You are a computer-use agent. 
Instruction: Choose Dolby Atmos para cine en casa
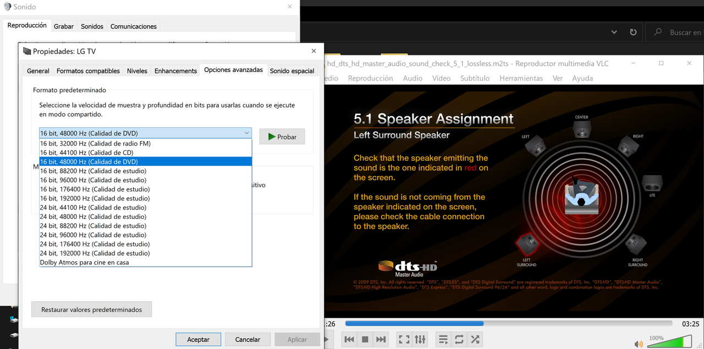[146, 262]
